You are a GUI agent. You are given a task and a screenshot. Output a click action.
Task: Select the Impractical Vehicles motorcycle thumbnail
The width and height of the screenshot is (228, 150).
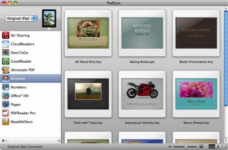pos(142,94)
